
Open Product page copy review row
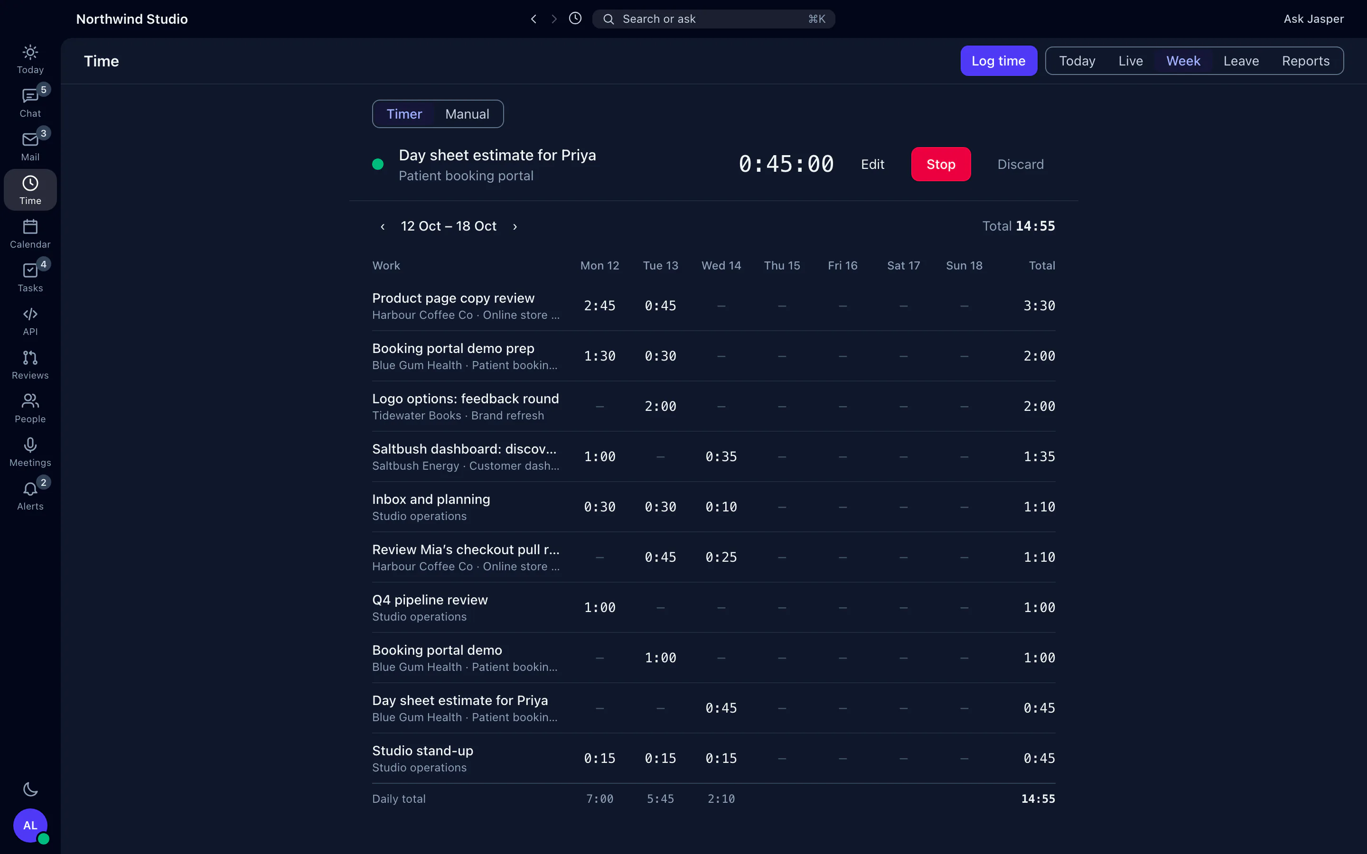[x=713, y=306]
